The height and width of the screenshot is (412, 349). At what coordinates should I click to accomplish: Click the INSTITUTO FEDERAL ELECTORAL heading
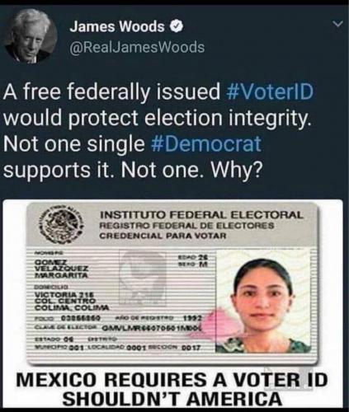click(x=200, y=215)
